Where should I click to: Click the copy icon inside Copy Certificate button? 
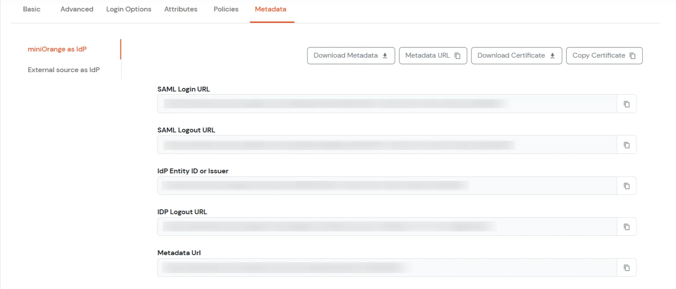coord(632,55)
